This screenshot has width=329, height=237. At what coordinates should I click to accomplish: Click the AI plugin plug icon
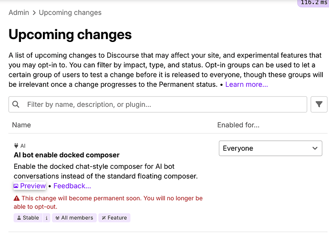click(x=16, y=145)
